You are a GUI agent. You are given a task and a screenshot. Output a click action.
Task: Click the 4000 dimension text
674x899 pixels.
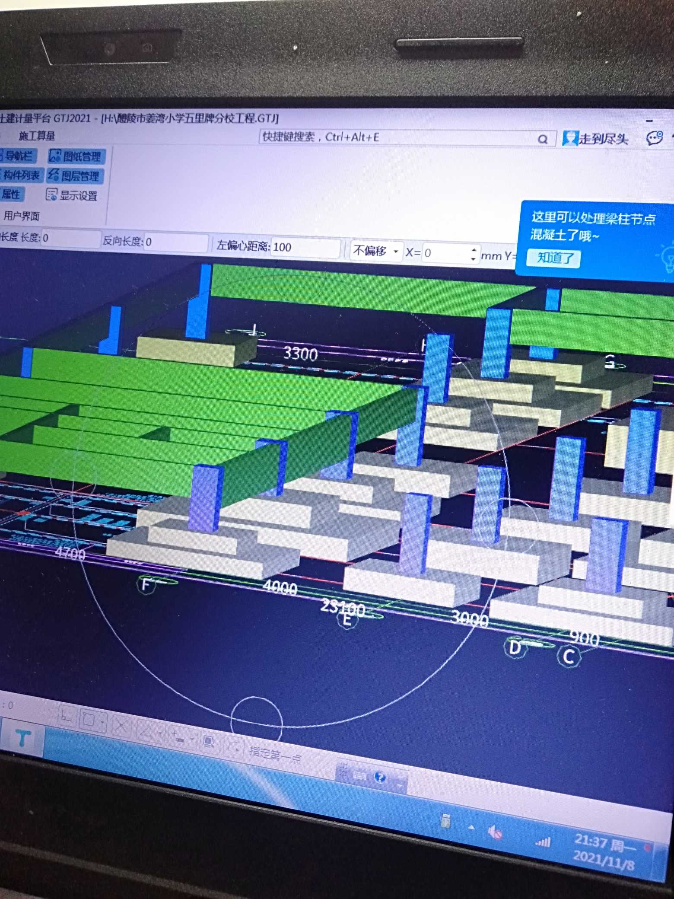(x=280, y=587)
